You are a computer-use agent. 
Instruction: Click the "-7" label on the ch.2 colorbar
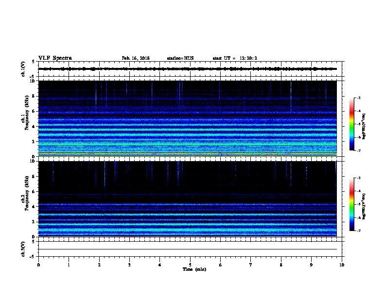coord(359,231)
